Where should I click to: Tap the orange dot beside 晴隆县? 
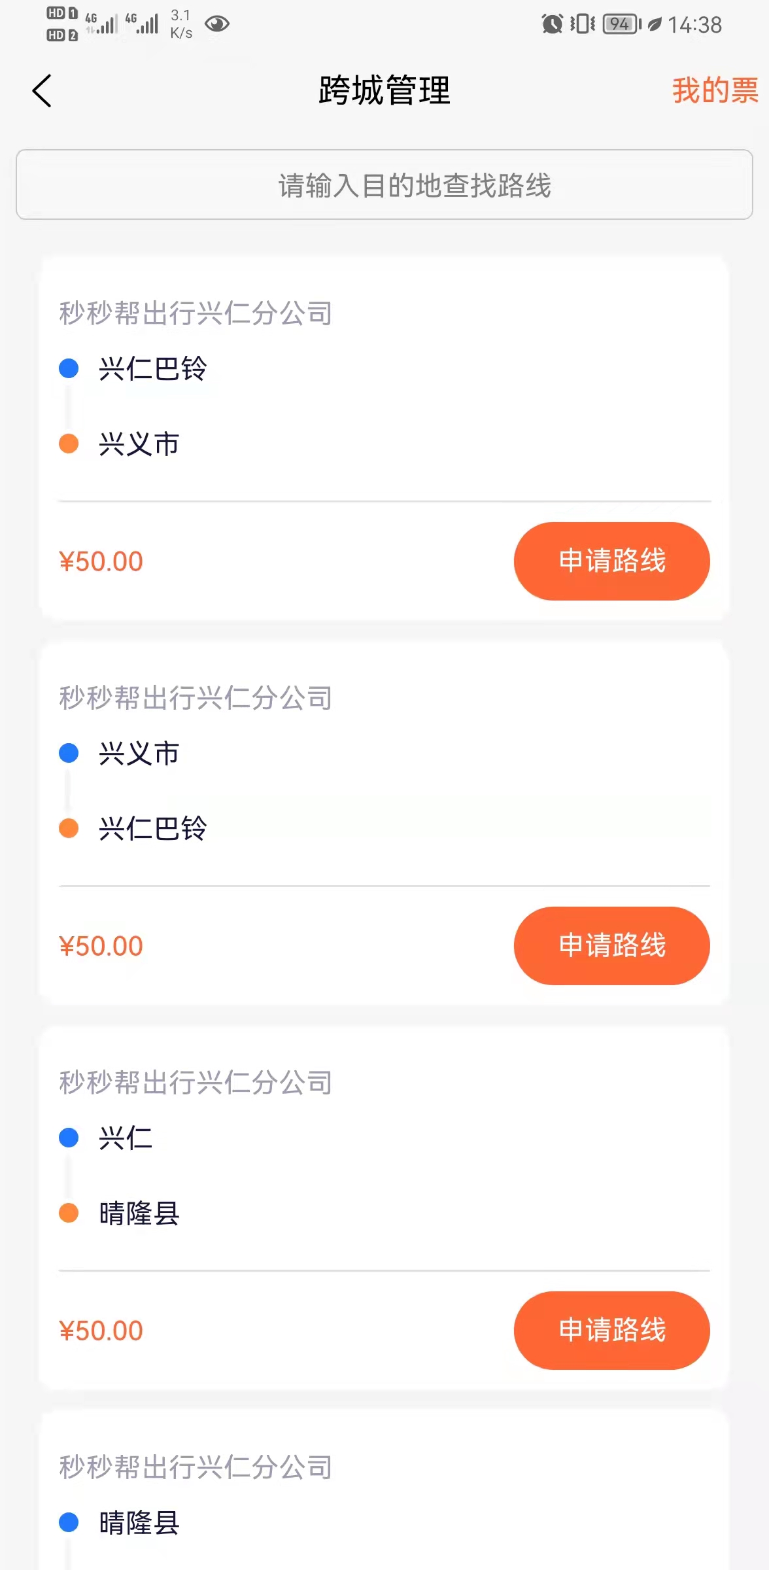tap(69, 1213)
